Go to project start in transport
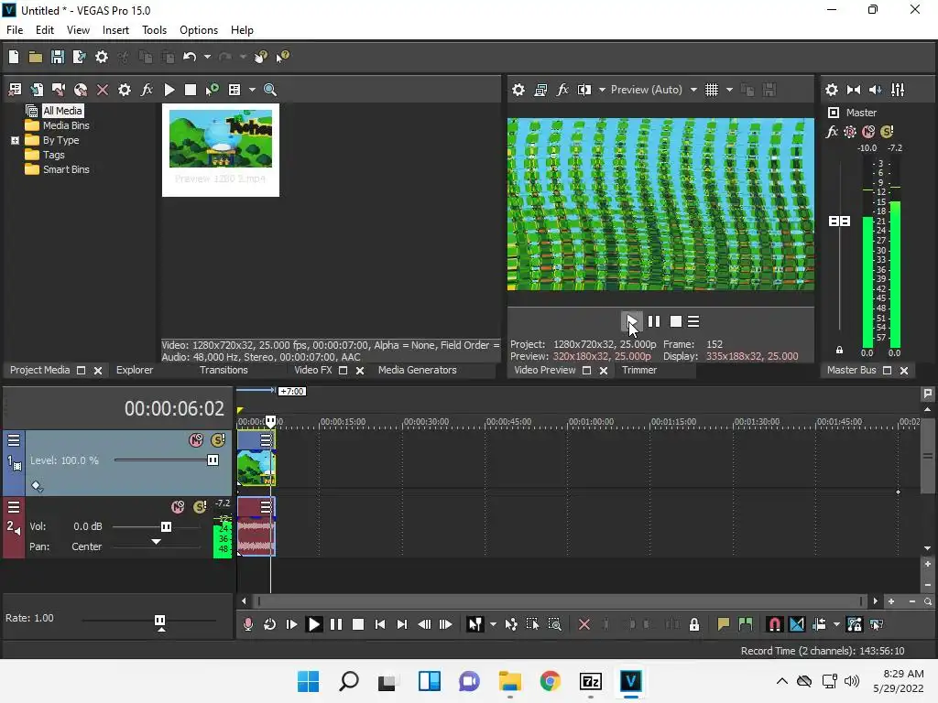 coord(380,624)
